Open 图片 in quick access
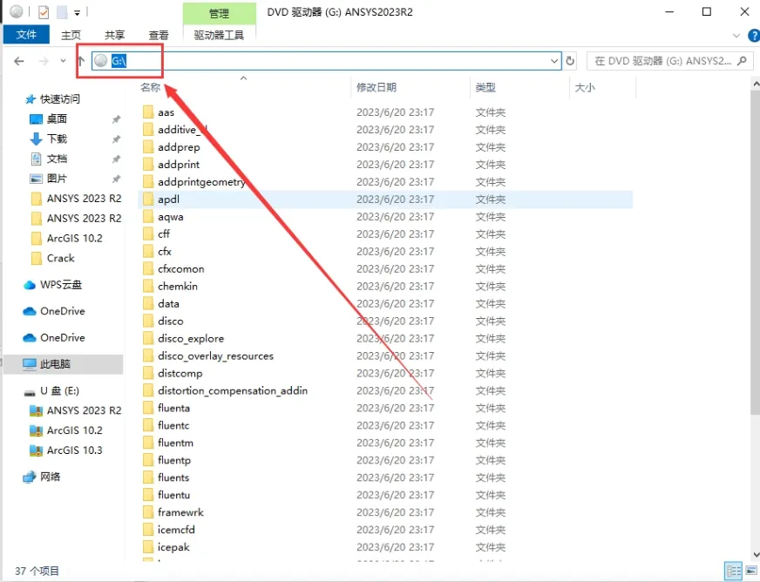Screen dimensions: 760x582 49,179
